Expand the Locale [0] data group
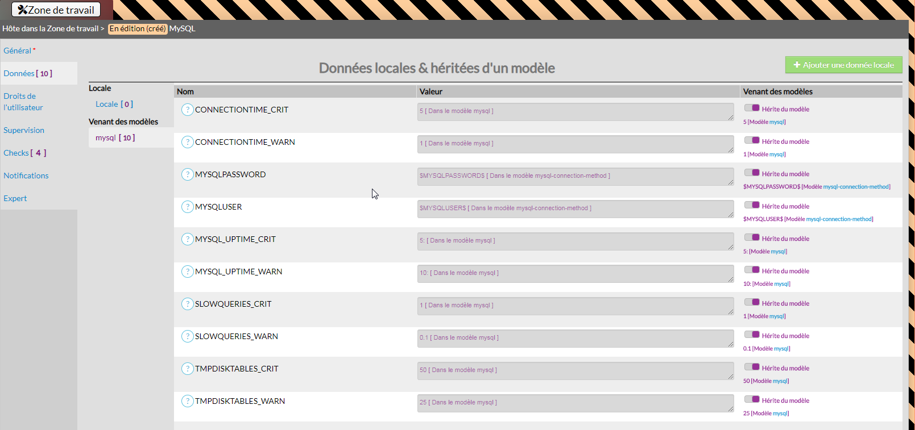915x430 pixels. pyautogui.click(x=114, y=104)
